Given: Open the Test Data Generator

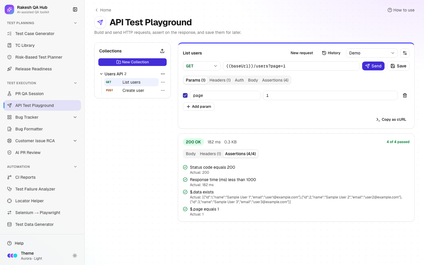Looking at the screenshot, I should (42, 224).
